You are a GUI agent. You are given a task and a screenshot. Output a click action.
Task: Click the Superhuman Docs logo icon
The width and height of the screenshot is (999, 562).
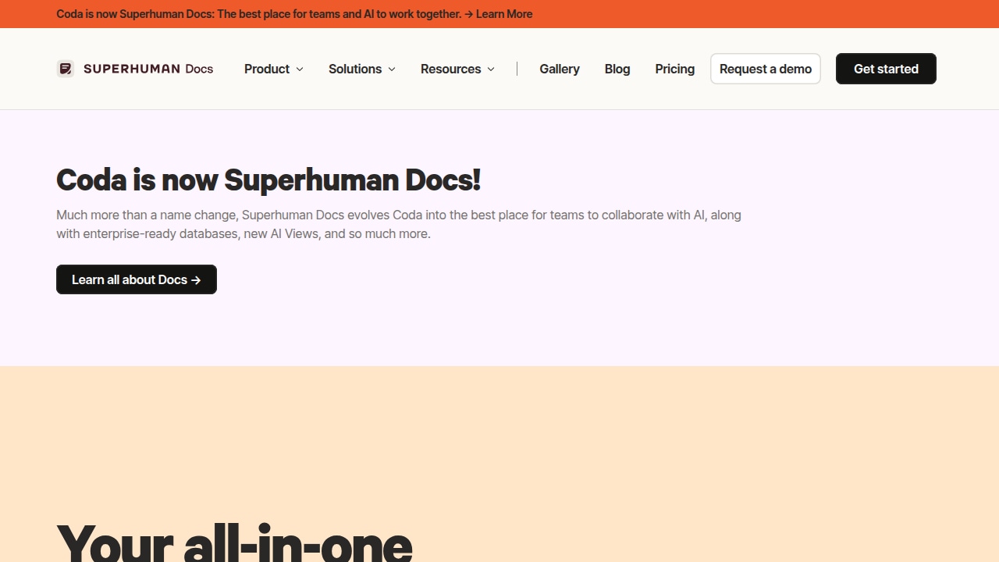click(x=66, y=69)
